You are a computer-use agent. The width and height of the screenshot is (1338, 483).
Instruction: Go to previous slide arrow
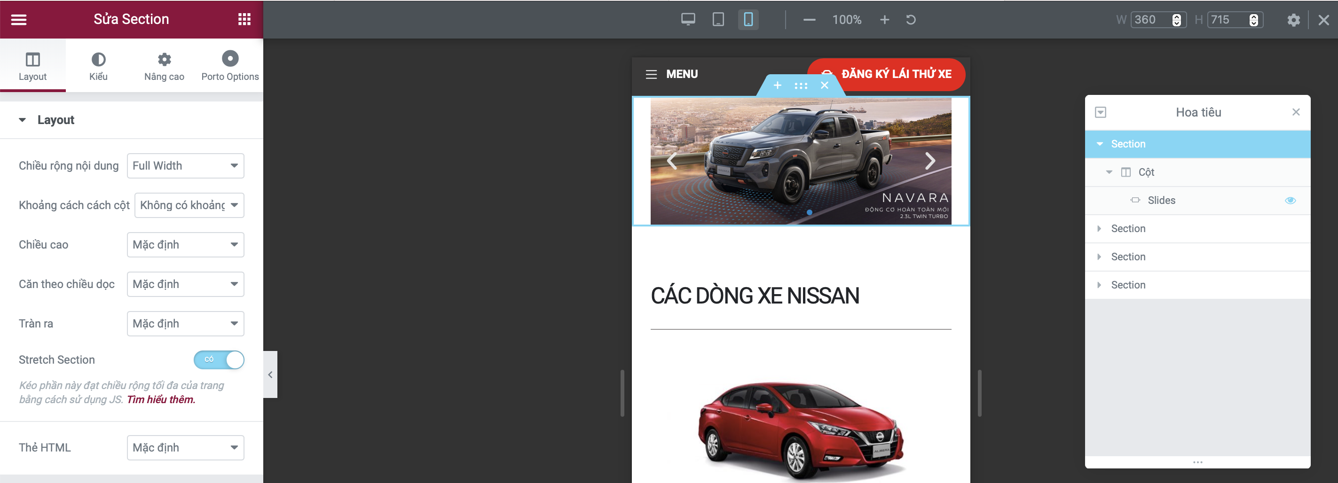[672, 161]
